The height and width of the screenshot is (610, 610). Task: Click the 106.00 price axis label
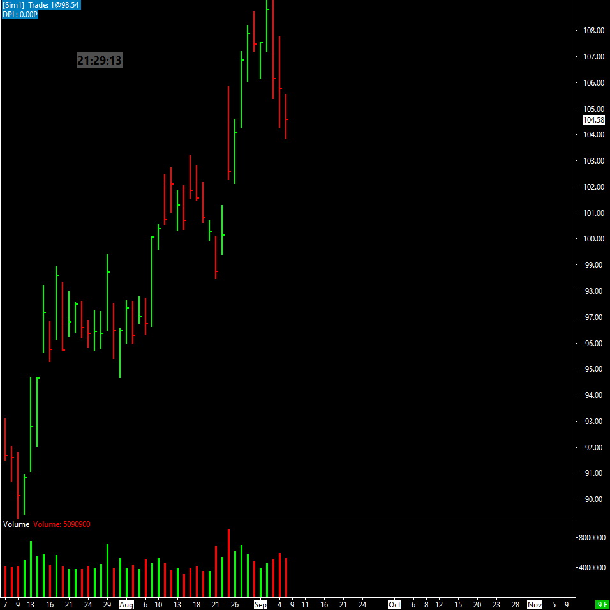coord(593,82)
